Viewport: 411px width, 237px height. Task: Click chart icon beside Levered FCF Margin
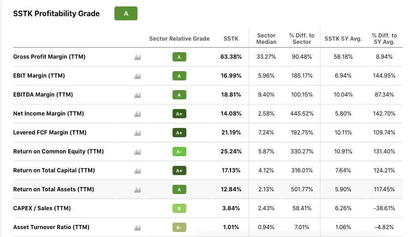137,133
